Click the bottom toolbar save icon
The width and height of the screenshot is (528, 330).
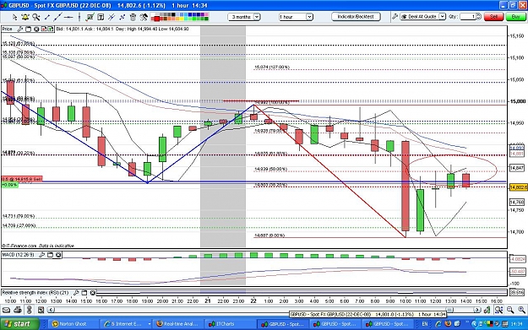[41, 310]
